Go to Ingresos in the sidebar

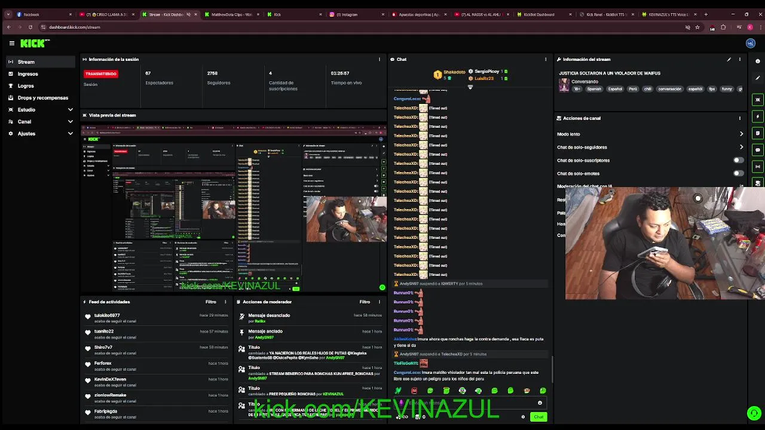pyautogui.click(x=41, y=74)
